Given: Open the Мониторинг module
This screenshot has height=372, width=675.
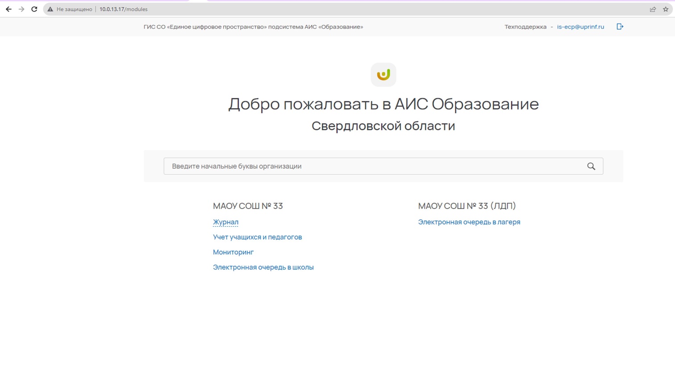Looking at the screenshot, I should point(233,252).
